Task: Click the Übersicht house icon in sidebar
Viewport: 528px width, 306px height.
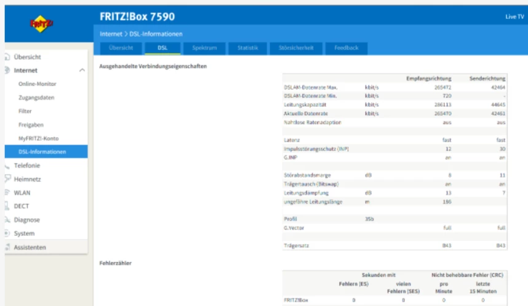Action: pos(7,57)
